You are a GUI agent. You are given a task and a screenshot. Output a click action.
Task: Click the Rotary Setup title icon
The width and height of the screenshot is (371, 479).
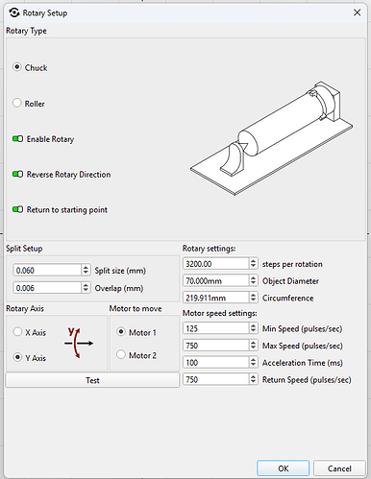(14, 12)
